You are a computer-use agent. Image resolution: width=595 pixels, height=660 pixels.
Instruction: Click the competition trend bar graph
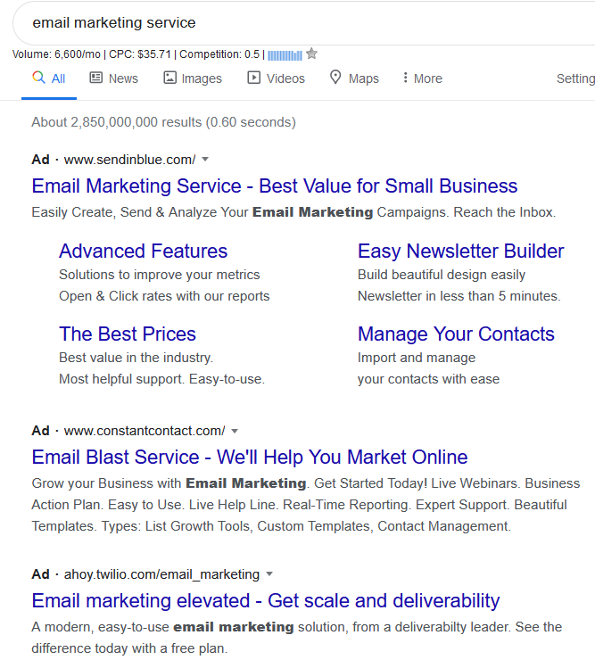(x=285, y=54)
